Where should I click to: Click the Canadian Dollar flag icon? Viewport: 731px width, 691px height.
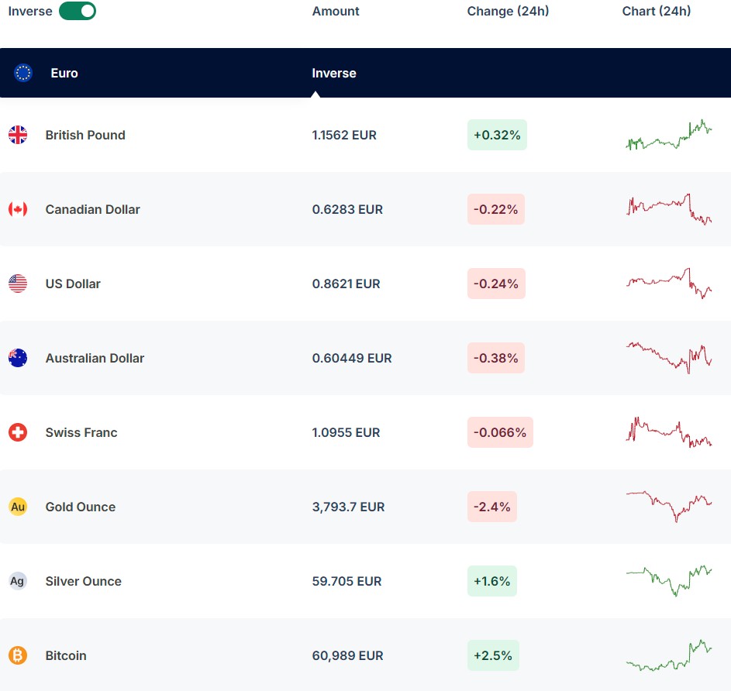[18, 209]
